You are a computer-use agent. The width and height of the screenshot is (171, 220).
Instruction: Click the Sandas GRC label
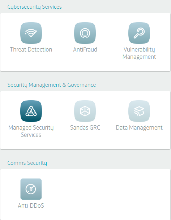(x=85, y=127)
